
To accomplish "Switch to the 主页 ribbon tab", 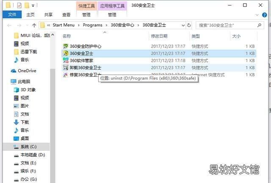I will click(x=30, y=14).
